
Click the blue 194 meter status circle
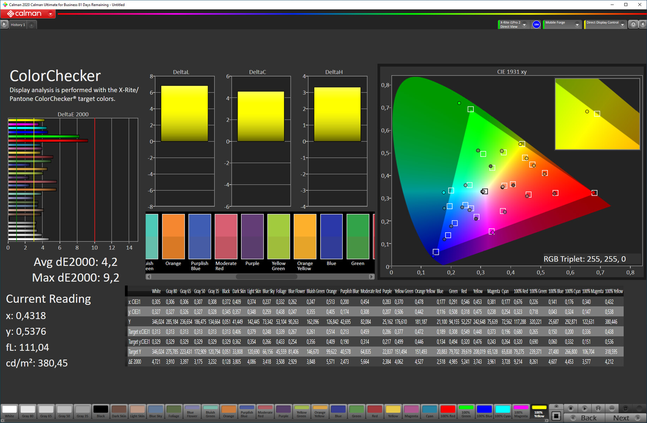536,24
